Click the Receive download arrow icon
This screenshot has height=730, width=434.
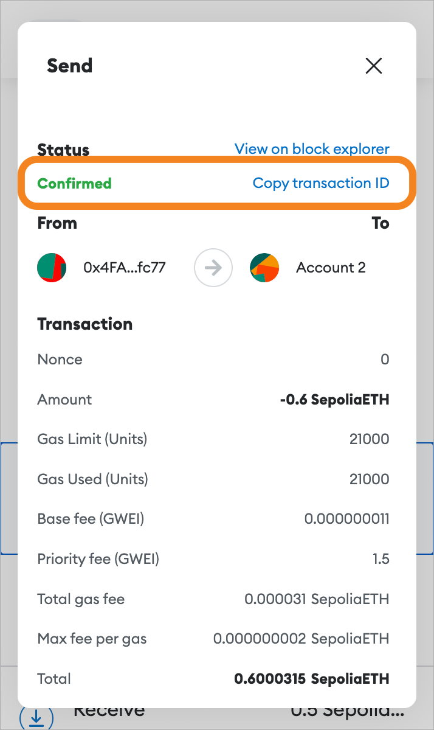coord(36,718)
